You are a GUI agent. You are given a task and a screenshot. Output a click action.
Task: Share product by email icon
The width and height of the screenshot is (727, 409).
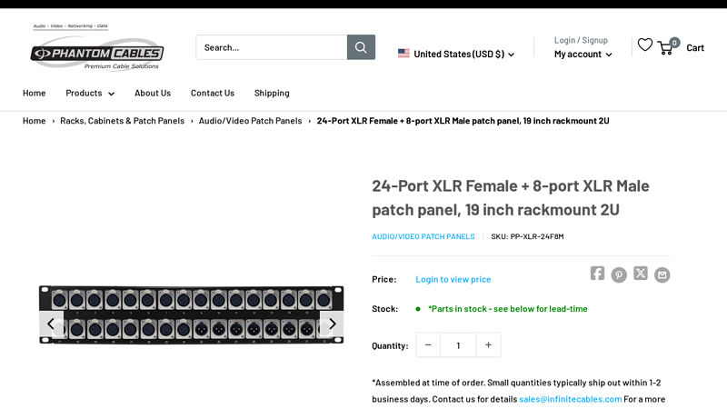tap(662, 274)
